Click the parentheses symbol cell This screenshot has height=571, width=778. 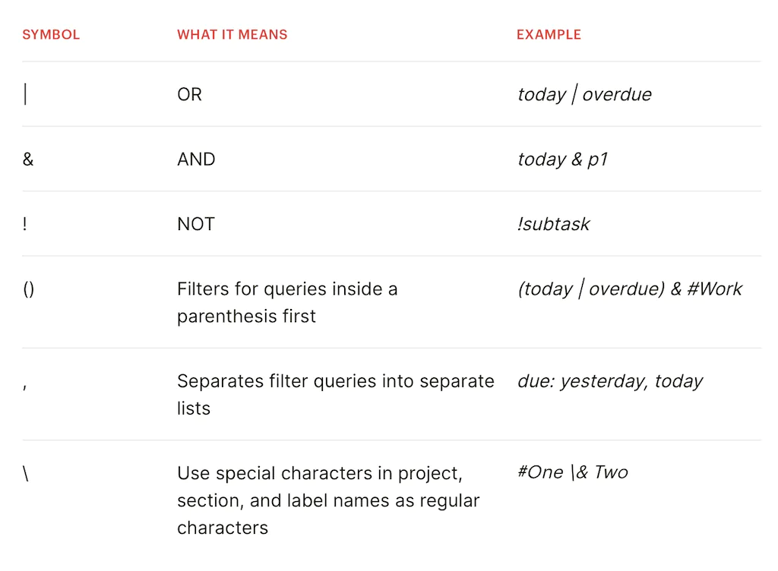pyautogui.click(x=29, y=289)
